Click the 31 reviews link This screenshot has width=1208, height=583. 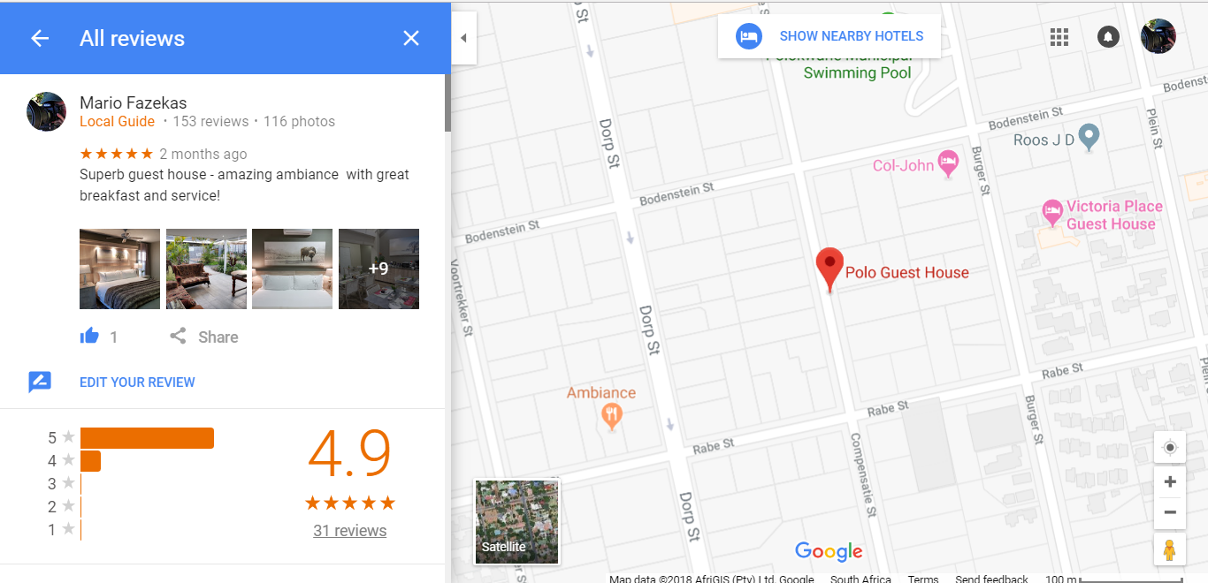349,531
